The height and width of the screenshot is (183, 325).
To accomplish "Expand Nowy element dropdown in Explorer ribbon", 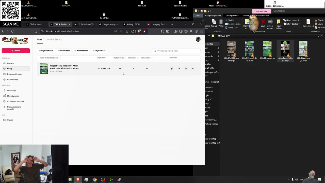I will [292, 20].
